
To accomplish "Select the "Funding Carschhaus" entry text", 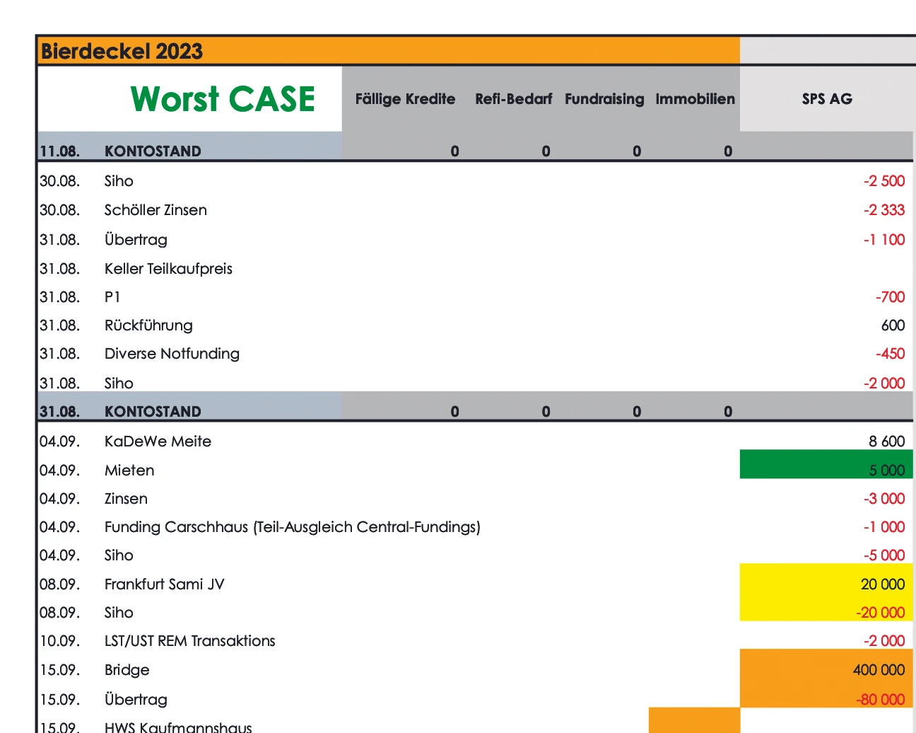I will click(292, 527).
